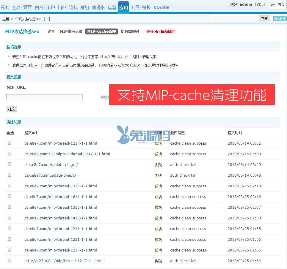Image resolution: width=287 pixels, height=269 pixels.
Task: Open thread-1326-1-1.html link
Action: (x=61, y=186)
